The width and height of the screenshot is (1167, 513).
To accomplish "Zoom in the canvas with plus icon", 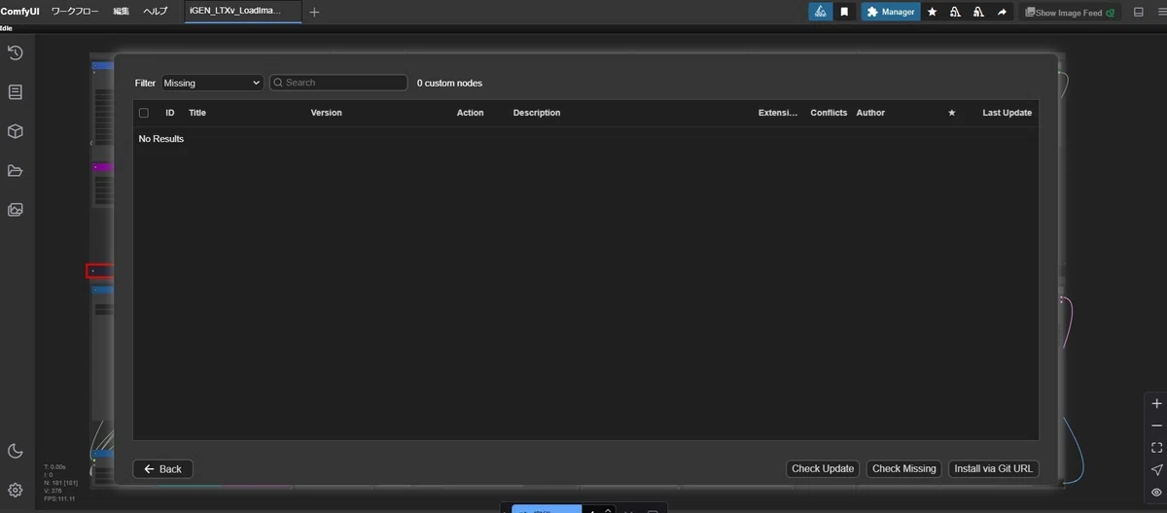I will pos(1156,403).
